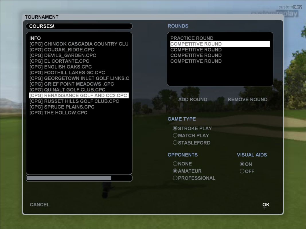
Task: Click Remove Round button
Action: pos(247,100)
